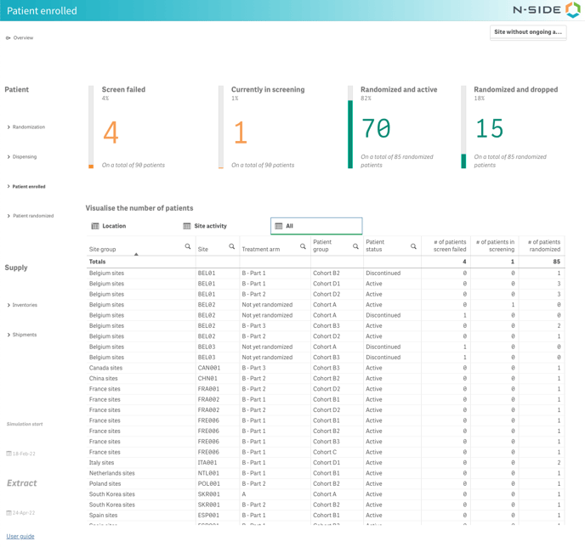Viewport: 585px width, 547px height.
Task: Click the N-SIDE logo
Action: [x=547, y=10]
